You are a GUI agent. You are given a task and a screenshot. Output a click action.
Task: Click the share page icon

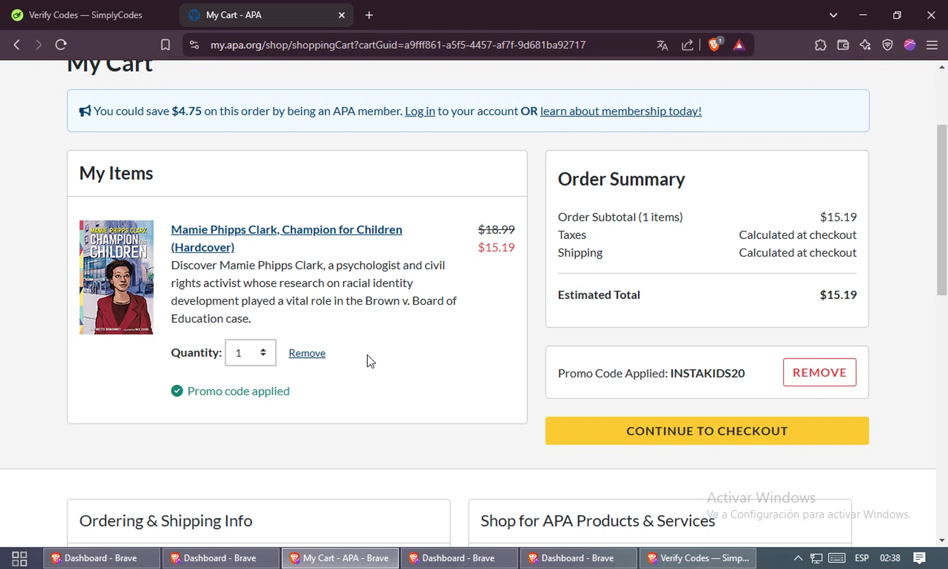(x=688, y=45)
